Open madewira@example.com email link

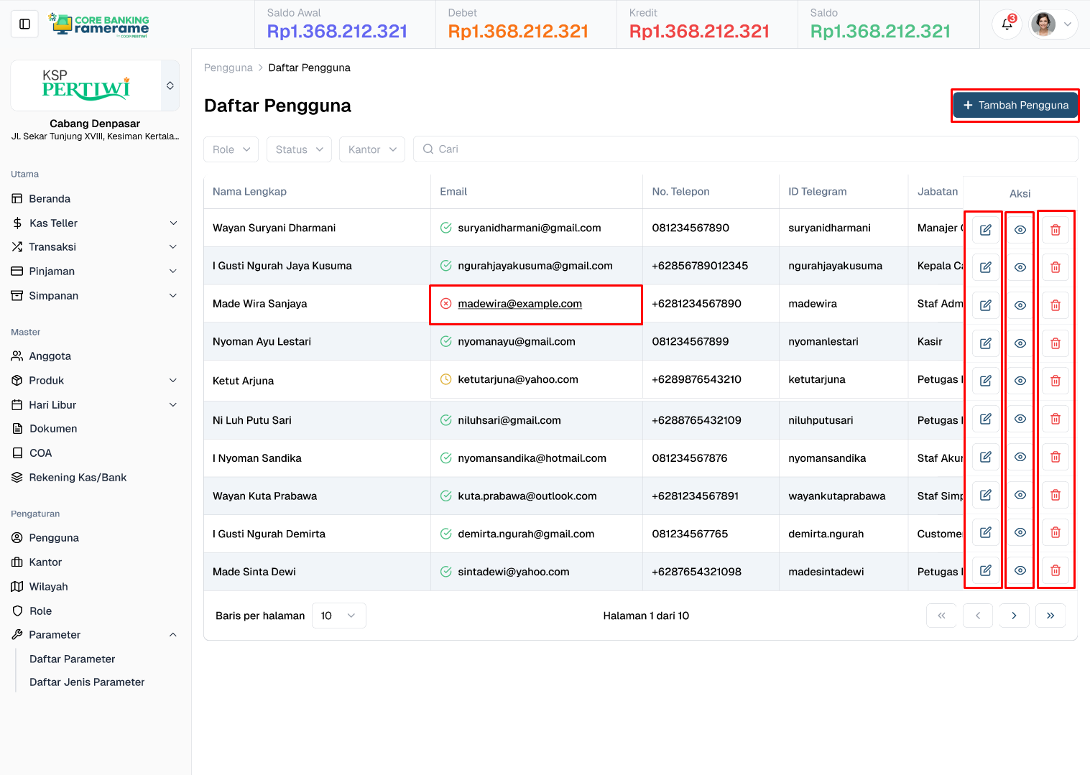pos(519,303)
